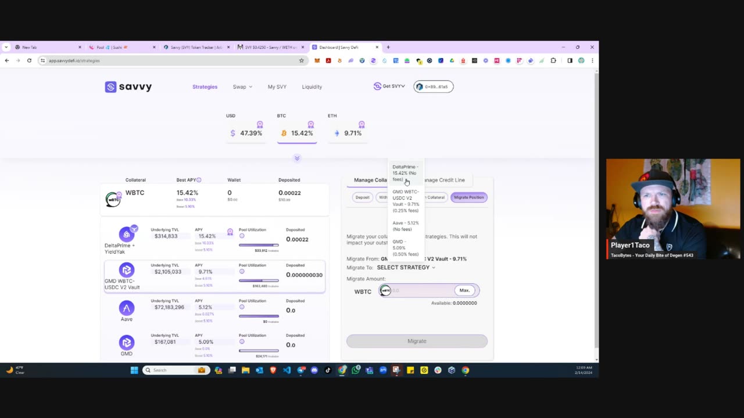Open the MetaMask fox extension

[317, 60]
